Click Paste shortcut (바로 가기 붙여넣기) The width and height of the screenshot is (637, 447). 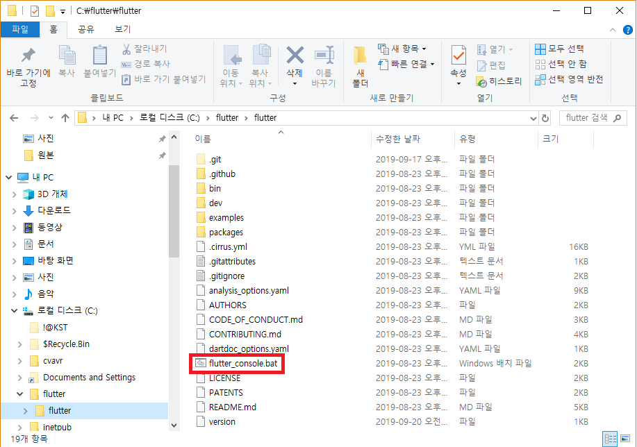164,79
